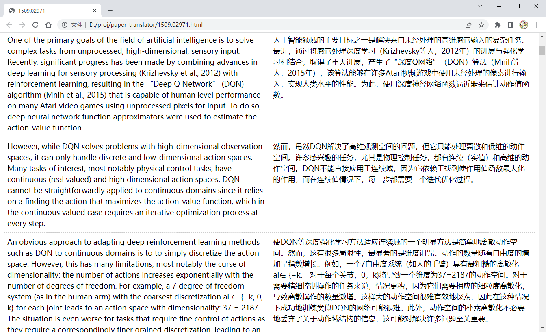
Task: Open the Extensions puzzle-piece menu
Action: pos(498,25)
